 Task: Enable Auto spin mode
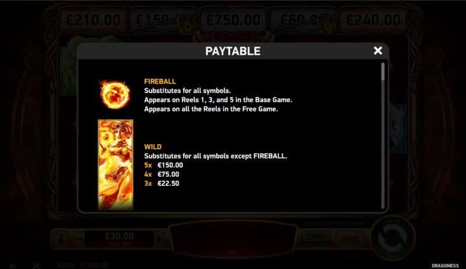tap(350, 238)
